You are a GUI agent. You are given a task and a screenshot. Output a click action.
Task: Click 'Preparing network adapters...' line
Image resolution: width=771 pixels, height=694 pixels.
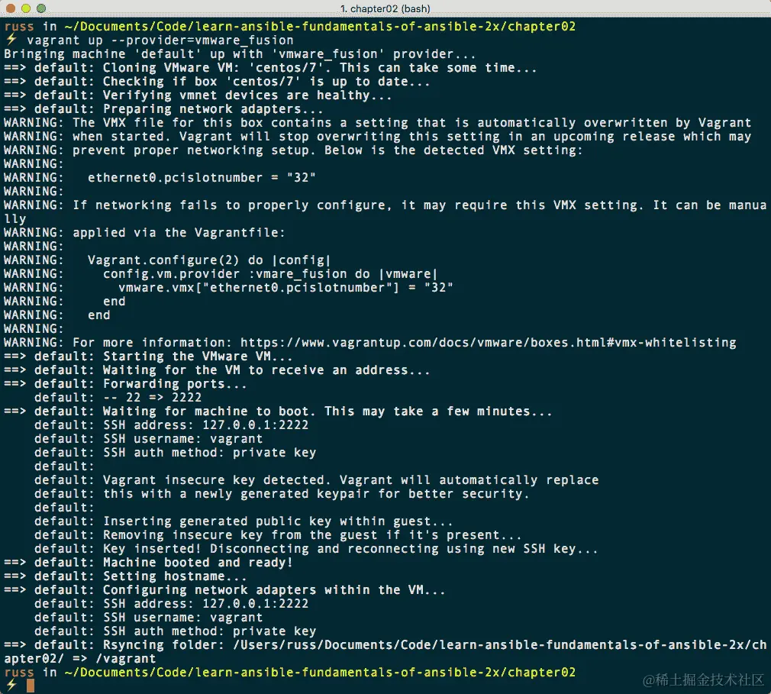click(x=163, y=109)
